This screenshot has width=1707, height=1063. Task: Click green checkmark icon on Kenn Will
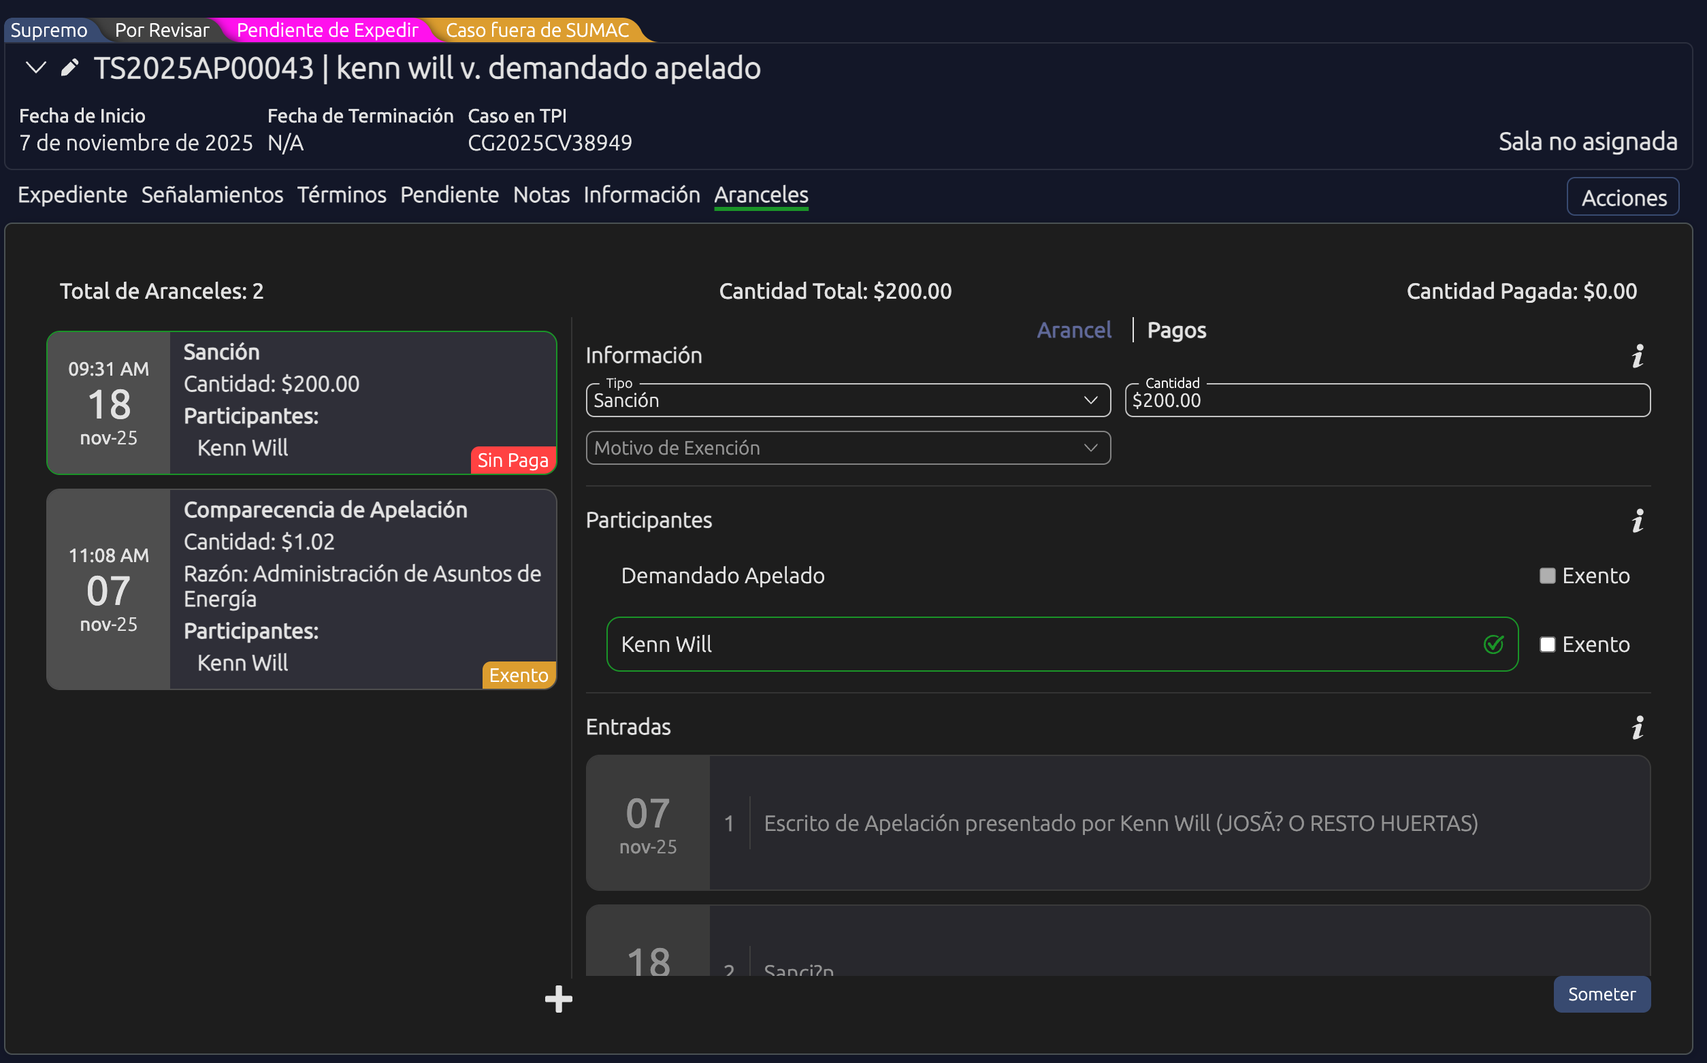click(1493, 644)
